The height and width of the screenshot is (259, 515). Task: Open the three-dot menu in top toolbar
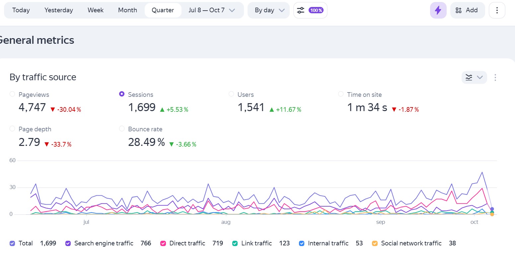point(497,10)
